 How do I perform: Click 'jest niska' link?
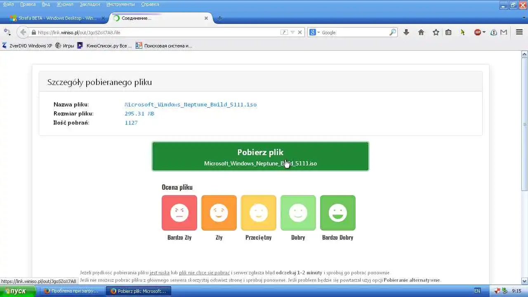click(160, 273)
